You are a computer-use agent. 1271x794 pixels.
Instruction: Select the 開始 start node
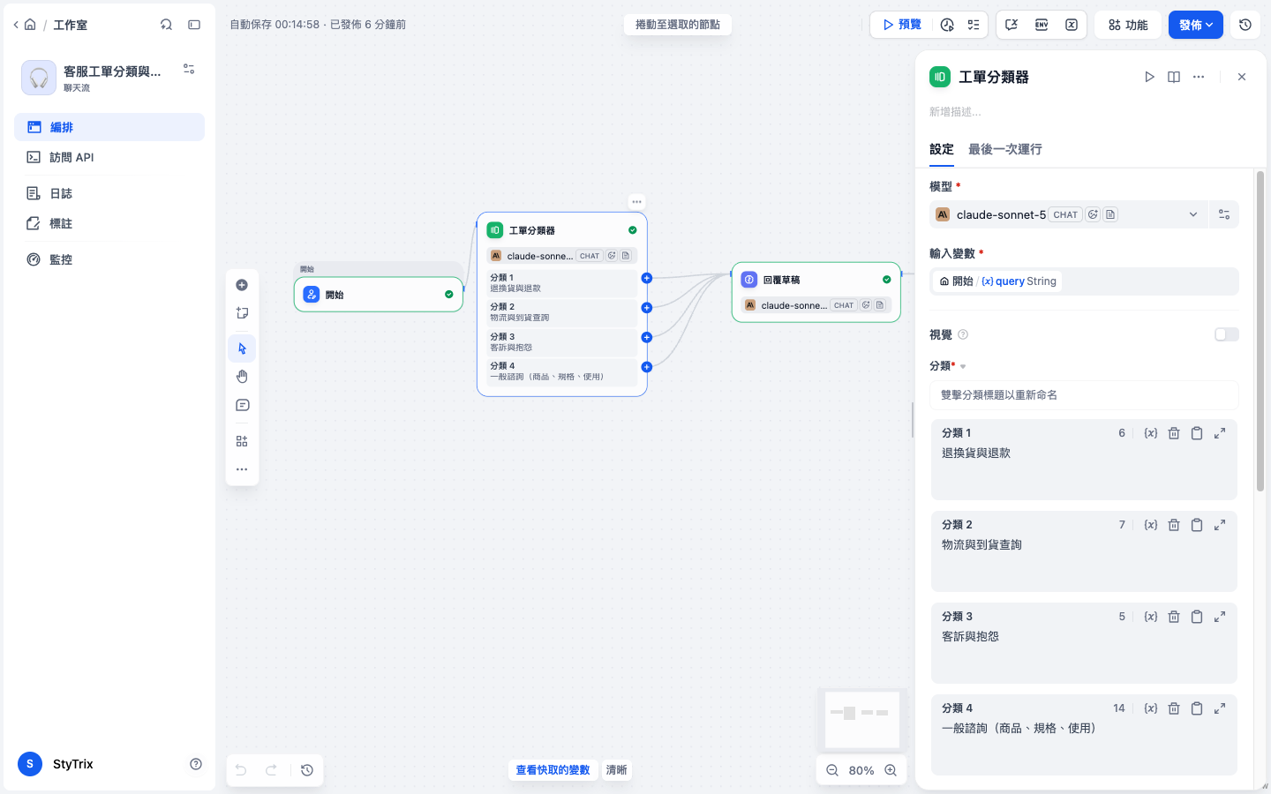379,295
